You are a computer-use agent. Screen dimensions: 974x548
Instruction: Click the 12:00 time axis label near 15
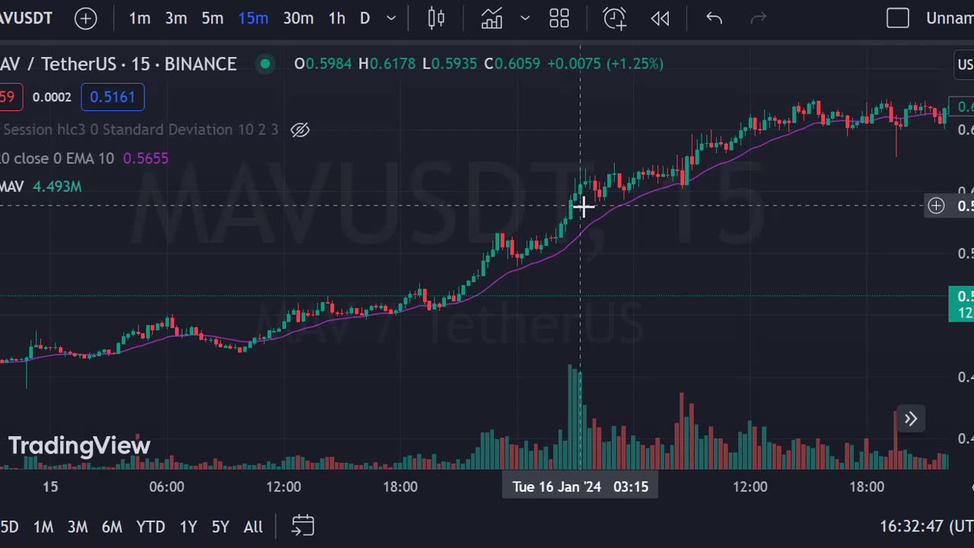(x=283, y=486)
